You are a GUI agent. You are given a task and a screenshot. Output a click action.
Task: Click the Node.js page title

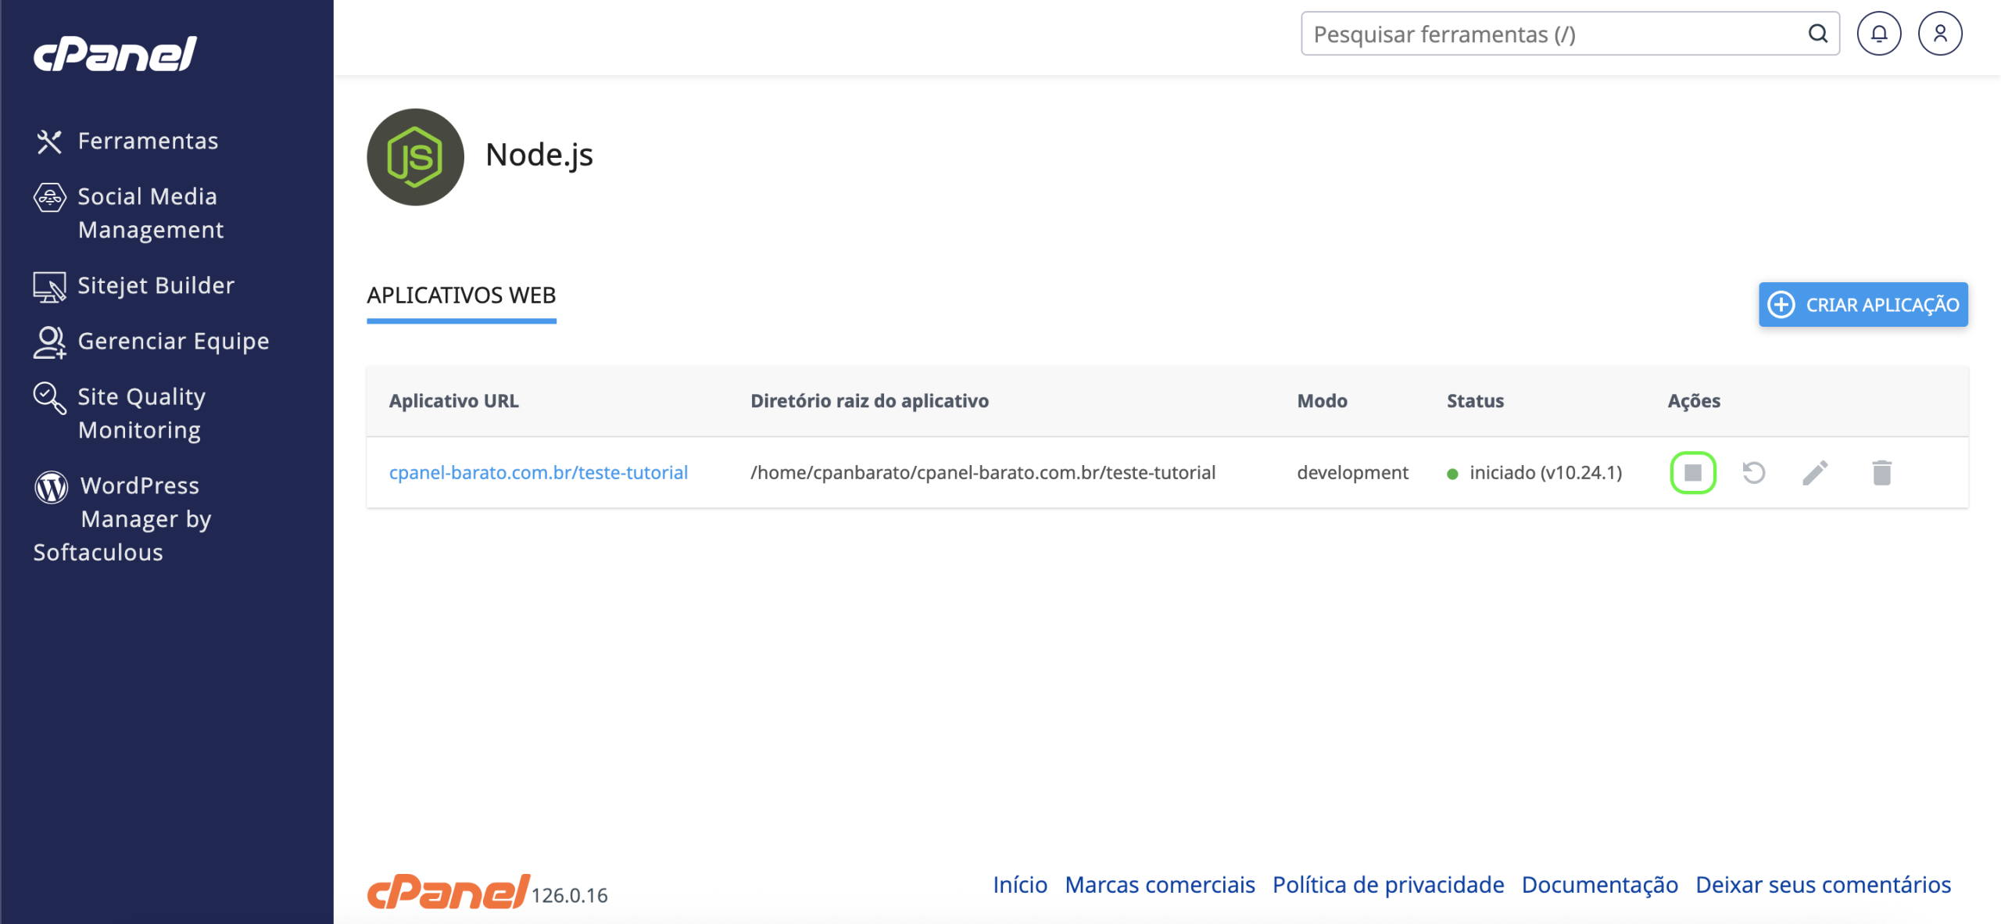pyautogui.click(x=539, y=155)
